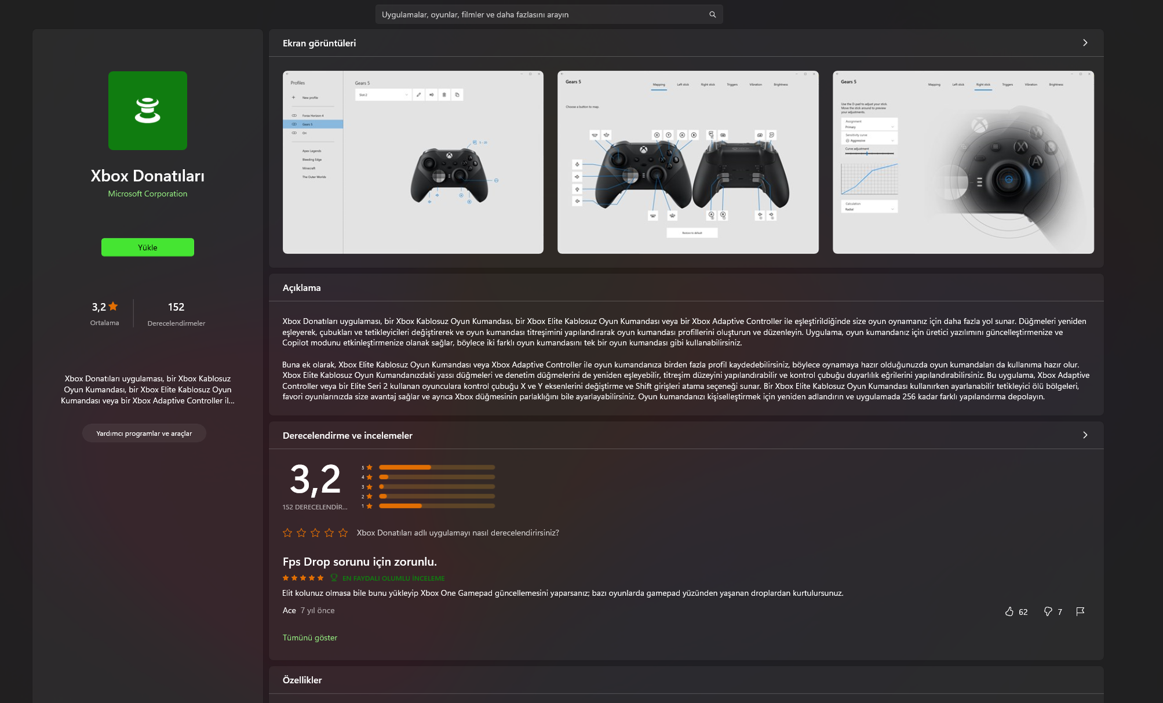Click the truncated app description in sidebar
Viewport: 1163px width, 703px height.
click(x=148, y=389)
